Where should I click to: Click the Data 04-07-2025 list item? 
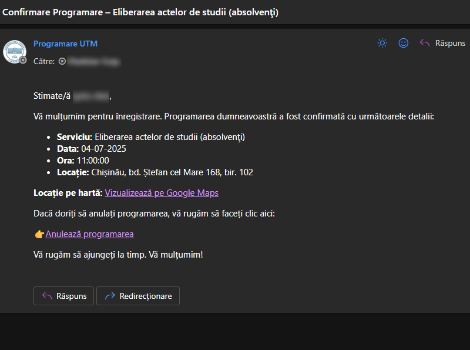point(91,149)
